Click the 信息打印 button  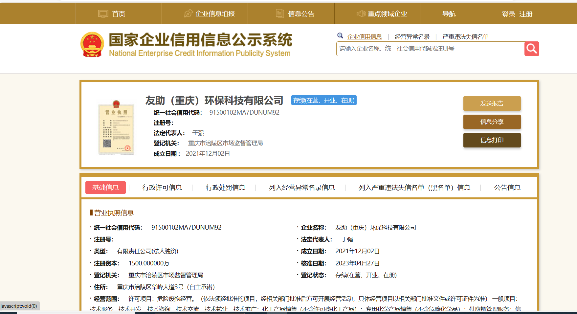tap(492, 140)
